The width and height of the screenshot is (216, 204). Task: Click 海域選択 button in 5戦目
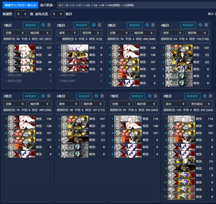point(31,96)
